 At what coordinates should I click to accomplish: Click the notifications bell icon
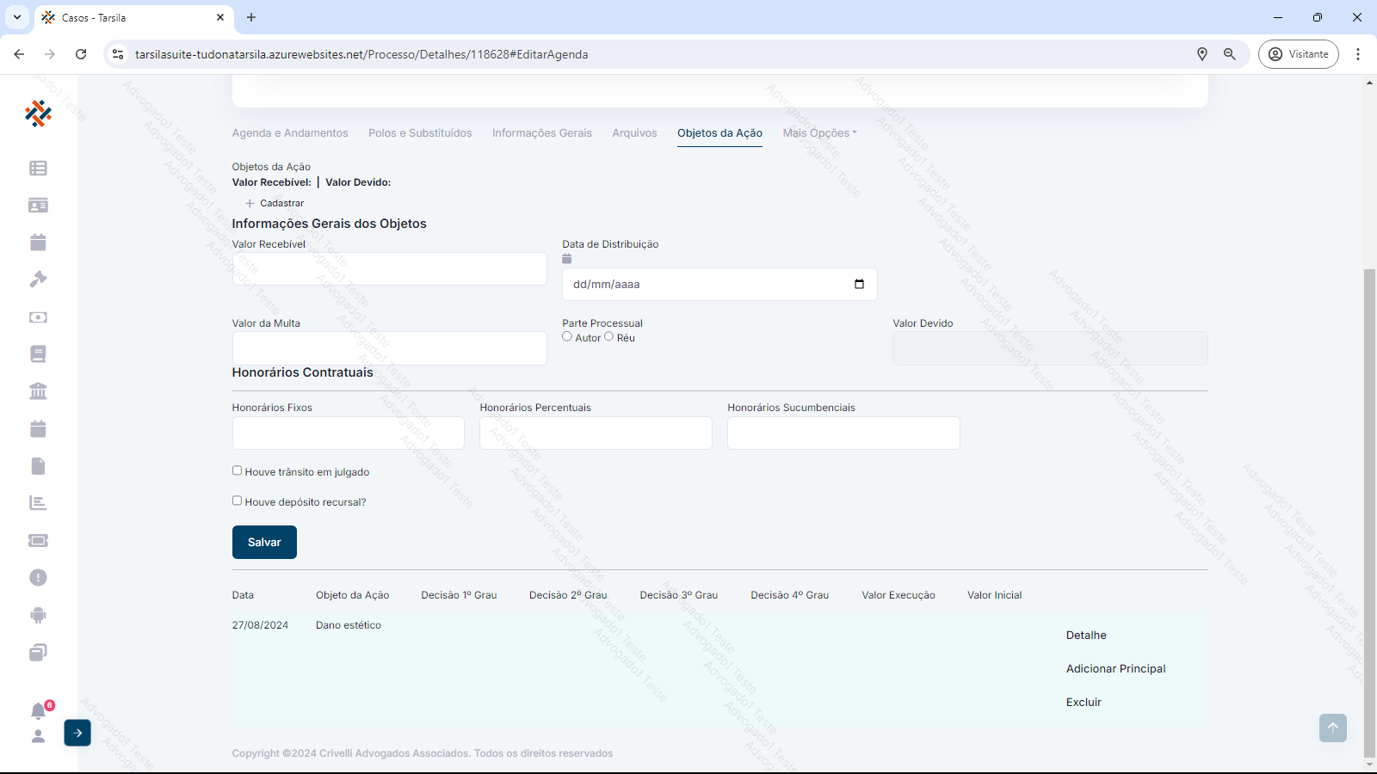coord(38,711)
